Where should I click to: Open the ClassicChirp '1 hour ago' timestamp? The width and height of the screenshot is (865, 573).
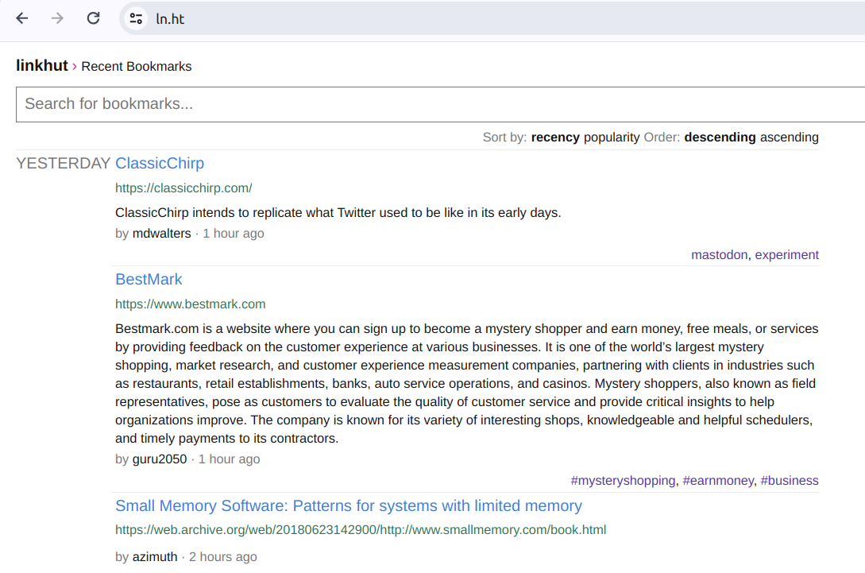234,234
